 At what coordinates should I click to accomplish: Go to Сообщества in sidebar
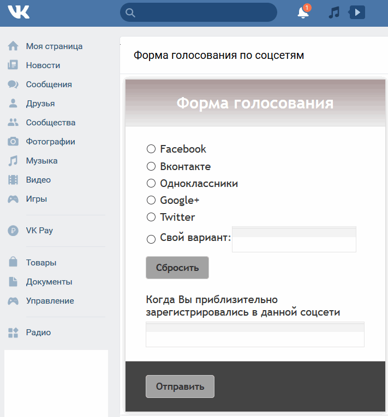(x=51, y=123)
